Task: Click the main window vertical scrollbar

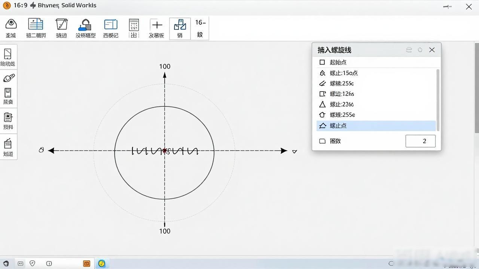Action: 477,88
